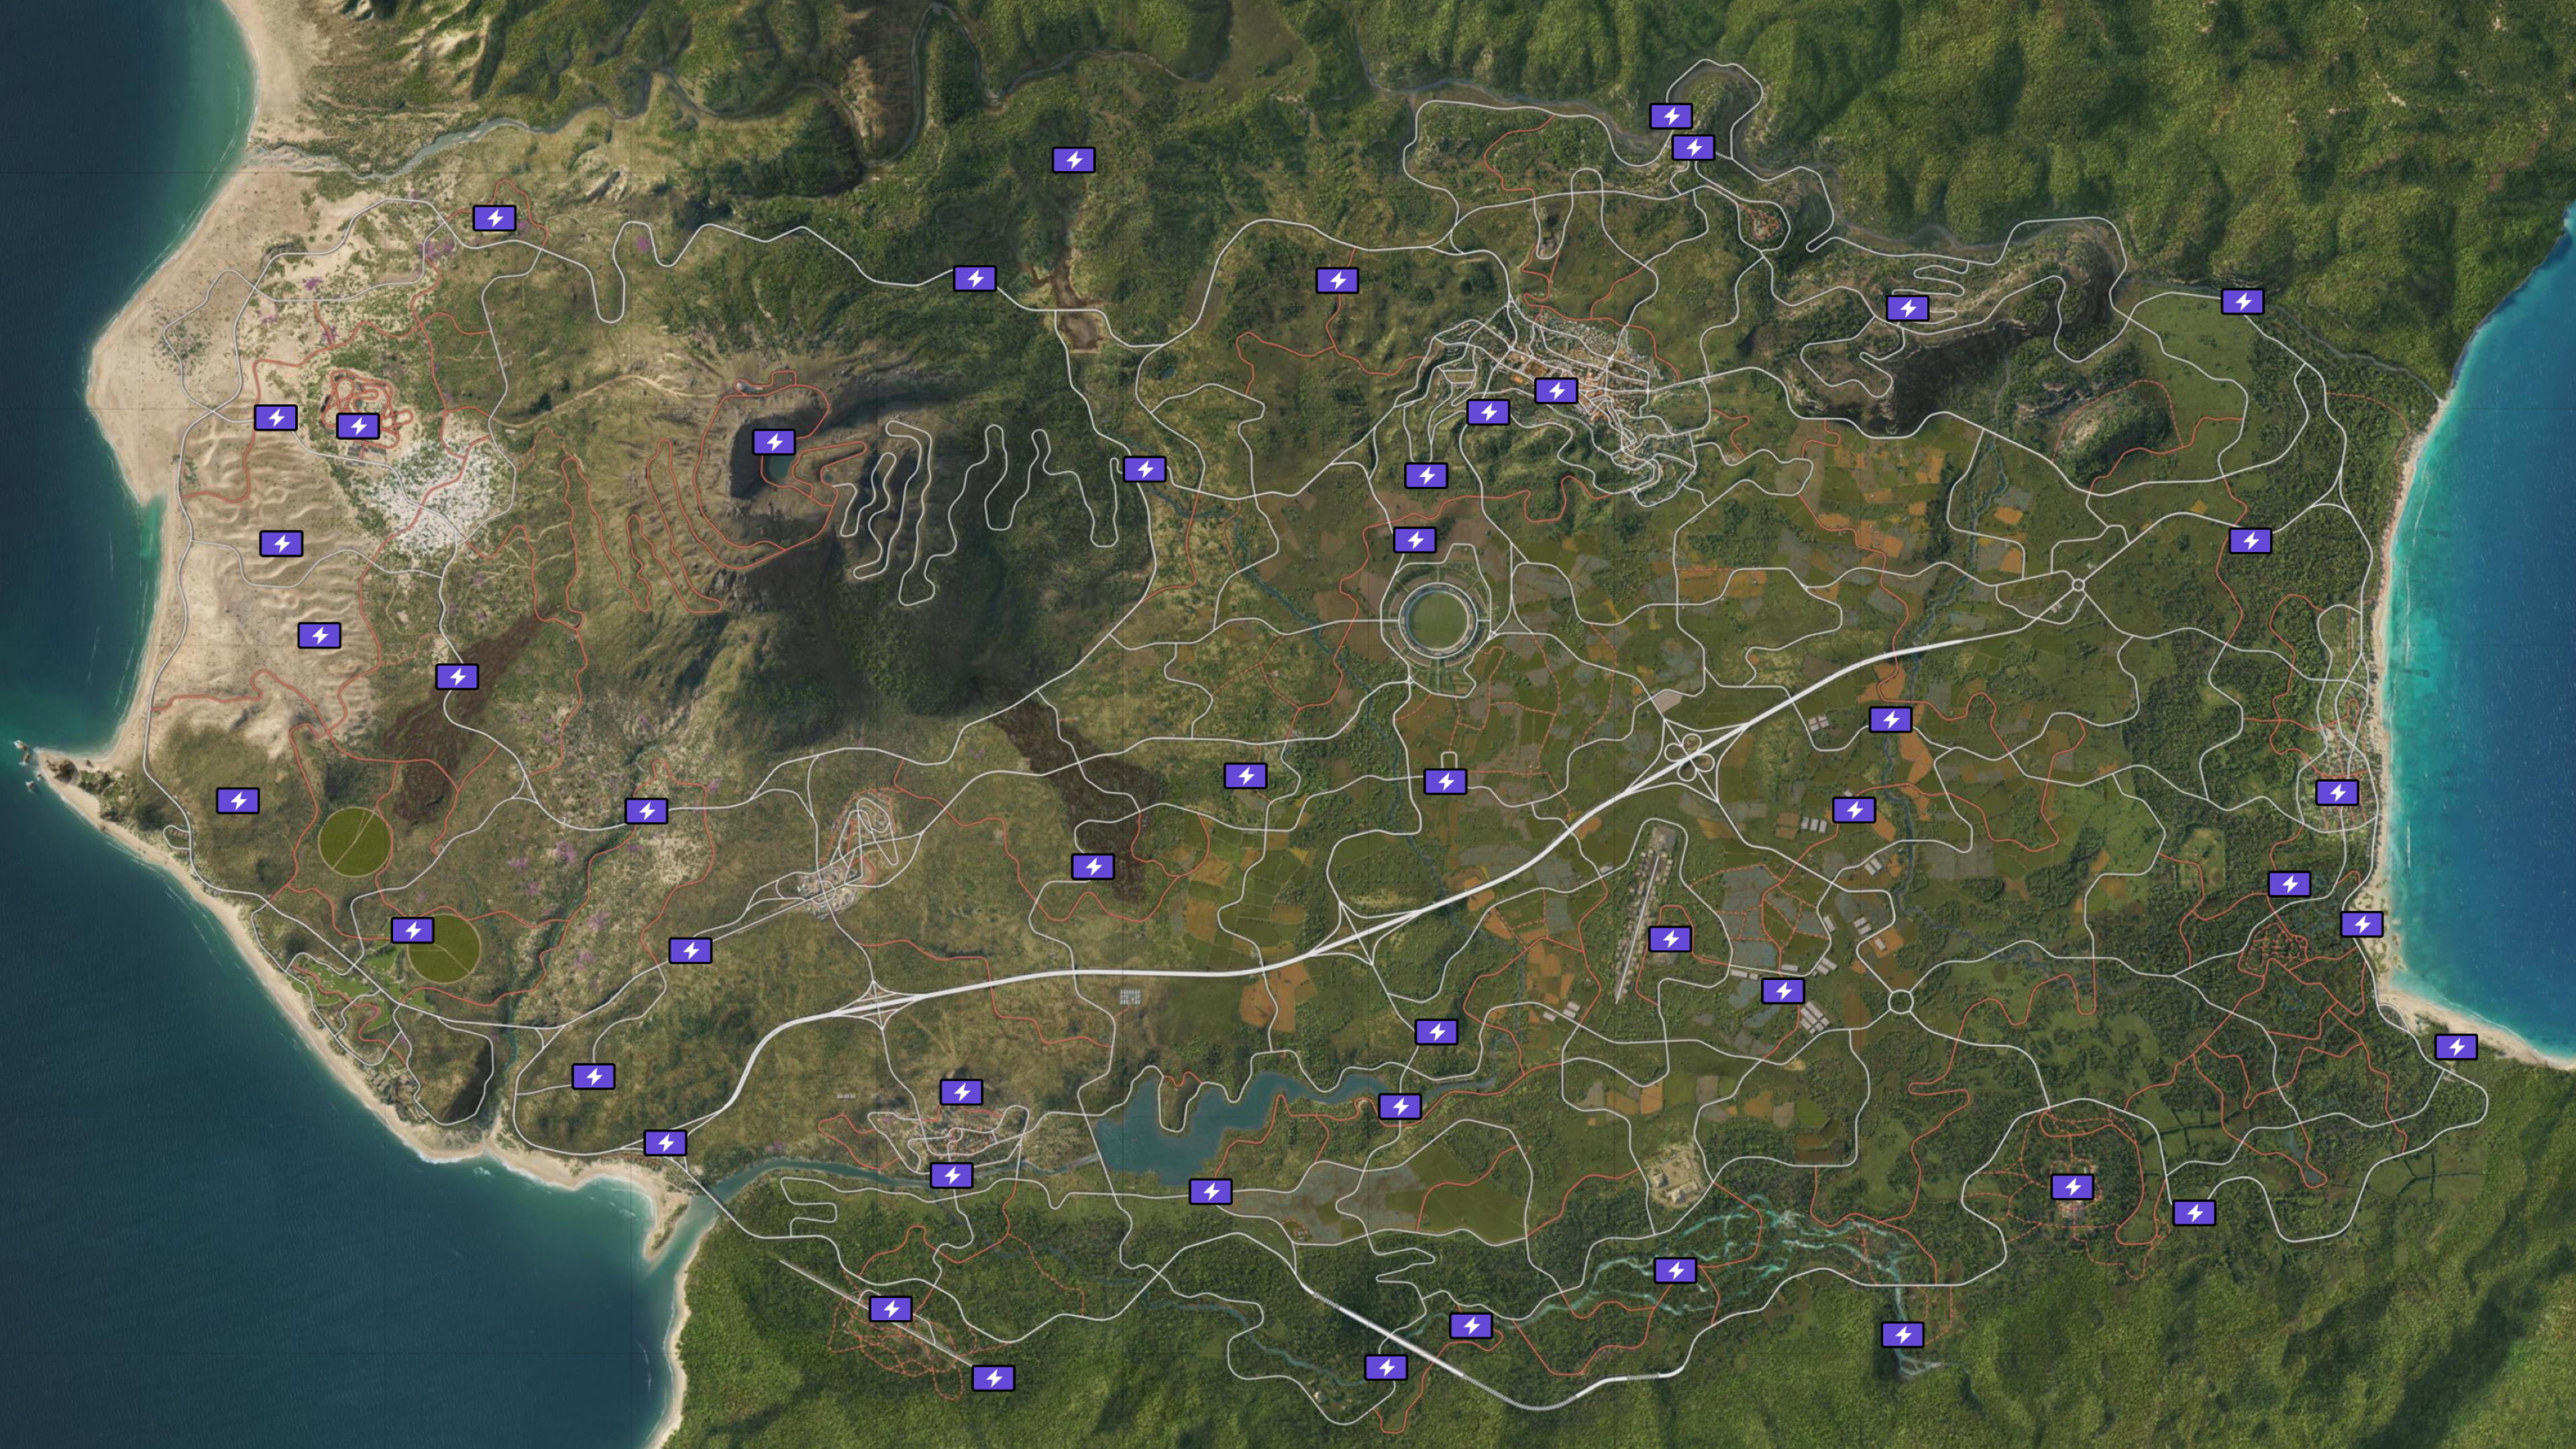2576x1449 pixels.
Task: Select the upper of the two topmost markers
Action: (1670, 116)
